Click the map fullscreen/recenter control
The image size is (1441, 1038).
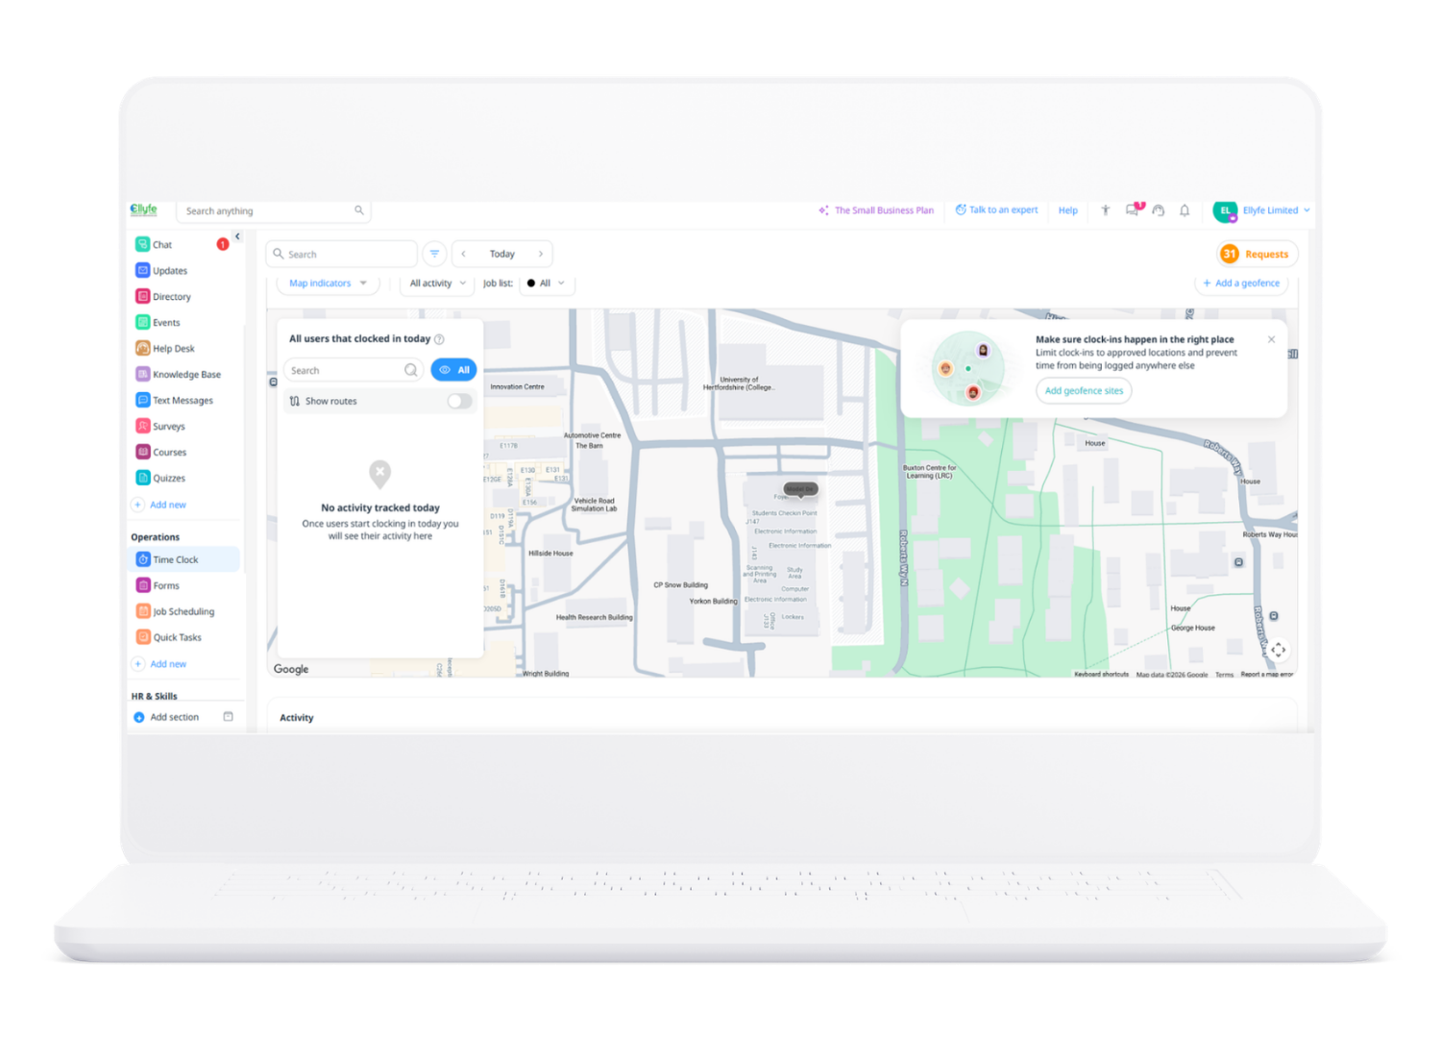coord(1278,651)
